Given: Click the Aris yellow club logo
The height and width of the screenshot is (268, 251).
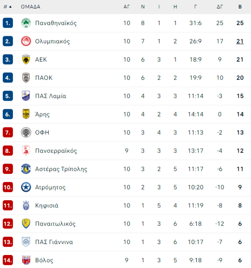Looking at the screenshot, I should pyautogui.click(x=26, y=114).
